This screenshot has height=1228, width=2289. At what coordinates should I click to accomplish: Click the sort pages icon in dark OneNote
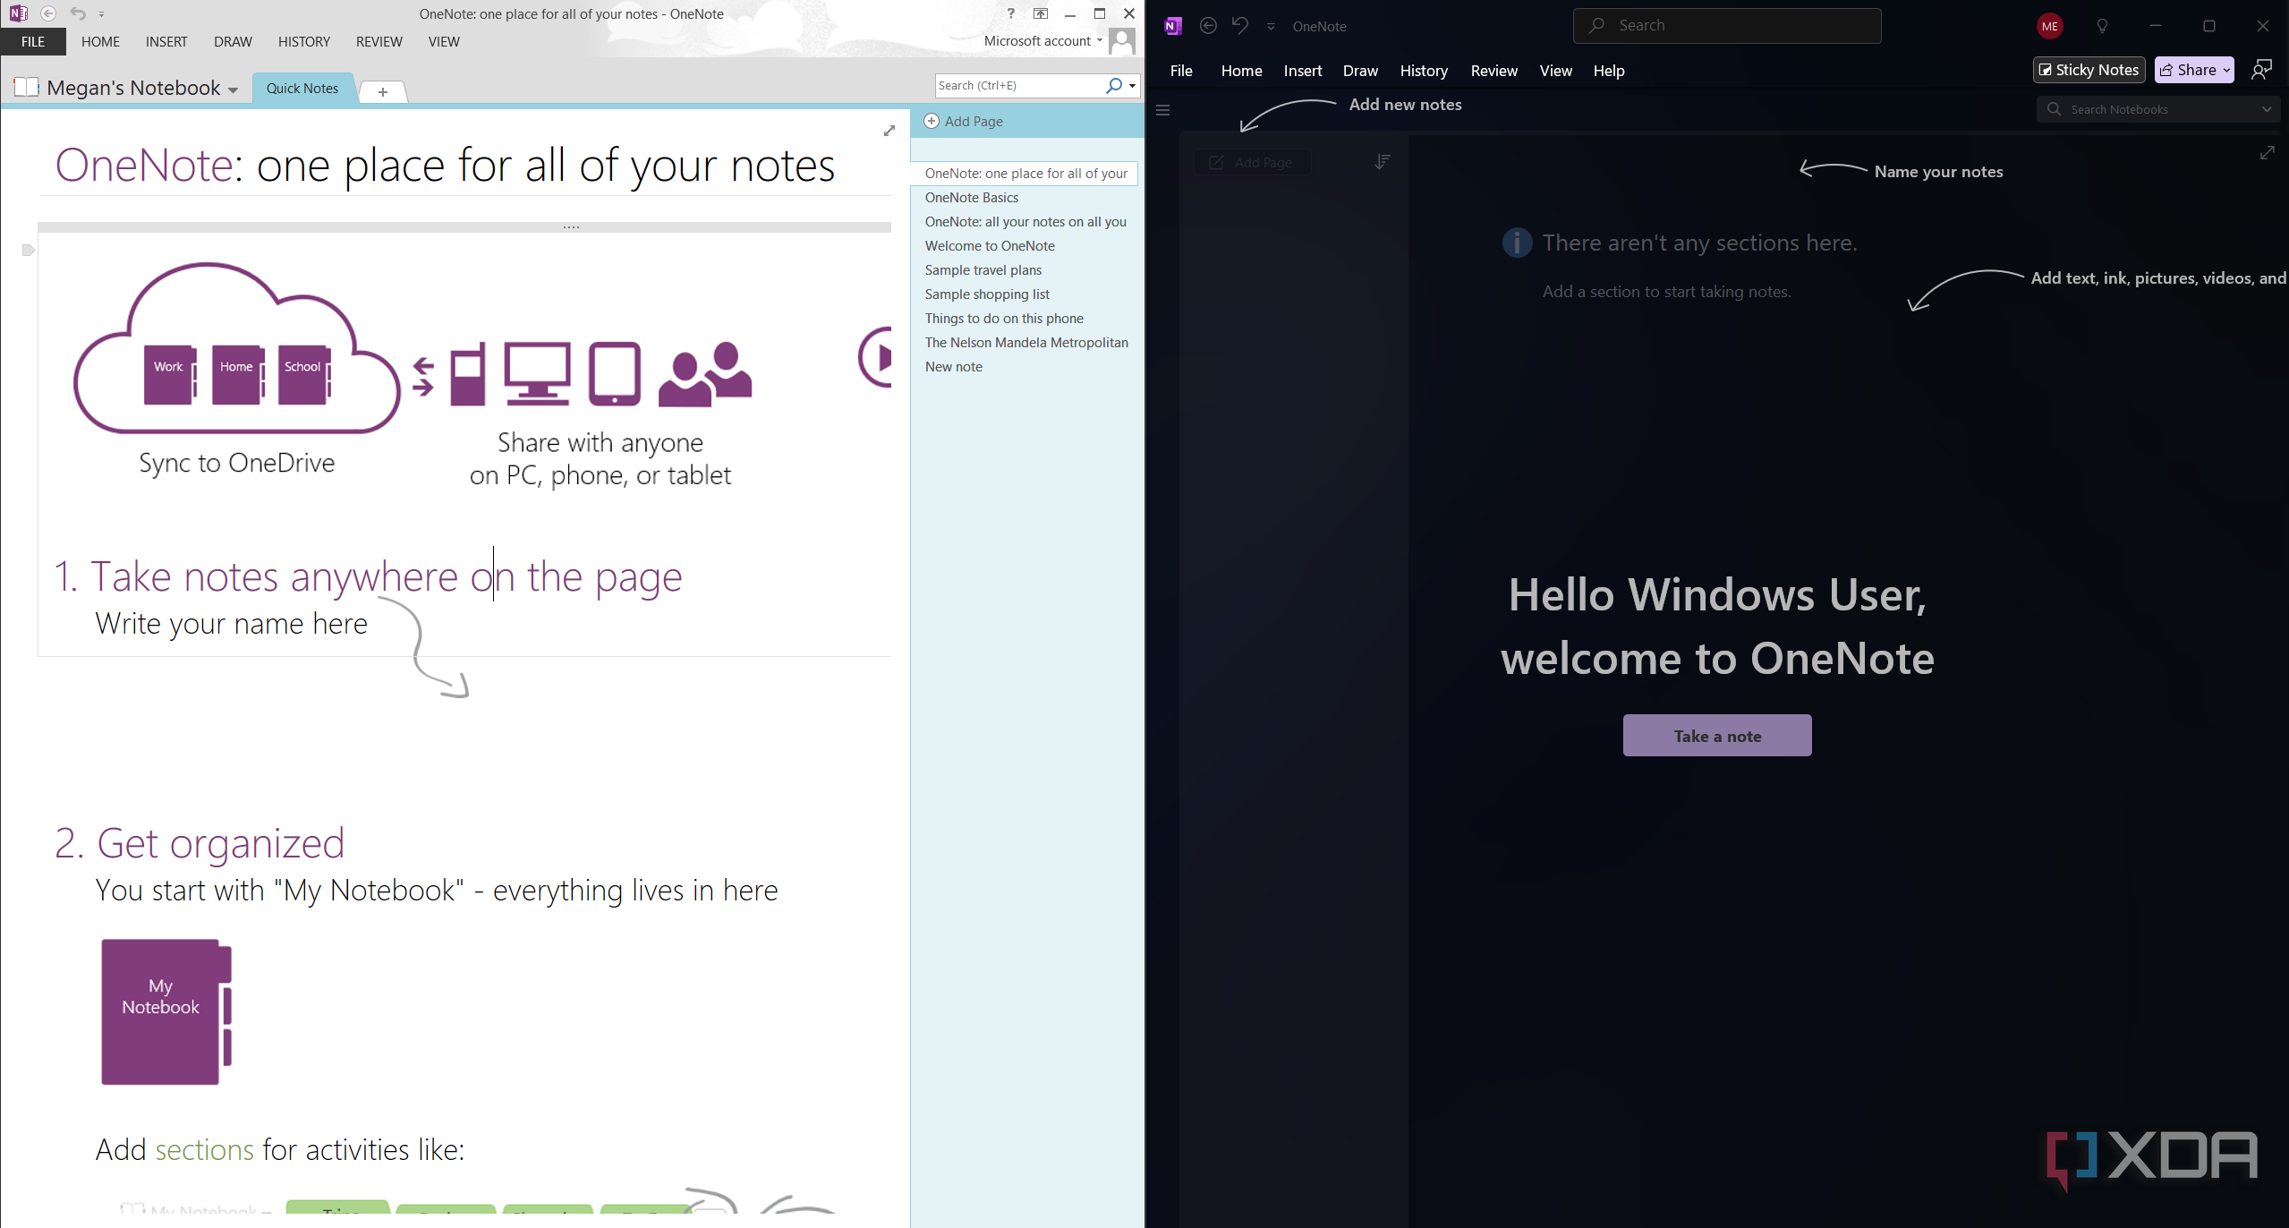[1382, 162]
